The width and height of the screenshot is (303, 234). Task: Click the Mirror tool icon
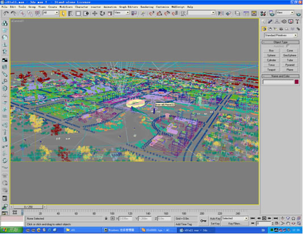(221, 13)
